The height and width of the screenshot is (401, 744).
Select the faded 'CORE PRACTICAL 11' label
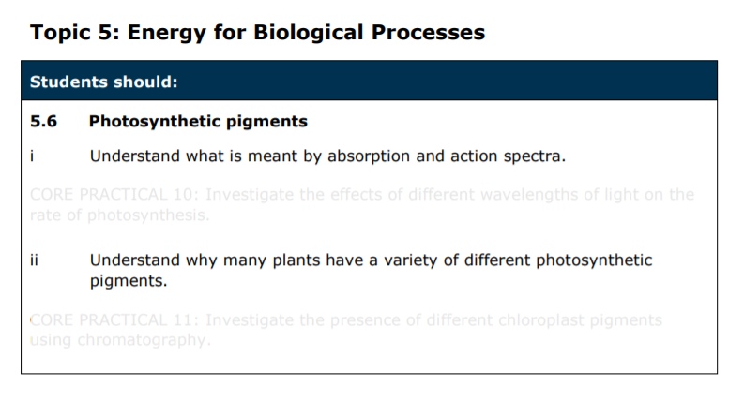(x=114, y=320)
